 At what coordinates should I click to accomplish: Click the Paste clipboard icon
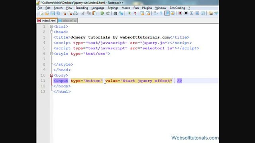(94, 13)
